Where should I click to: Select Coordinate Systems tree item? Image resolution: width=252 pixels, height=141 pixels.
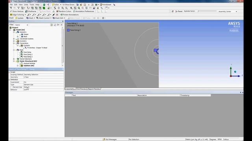26,39
